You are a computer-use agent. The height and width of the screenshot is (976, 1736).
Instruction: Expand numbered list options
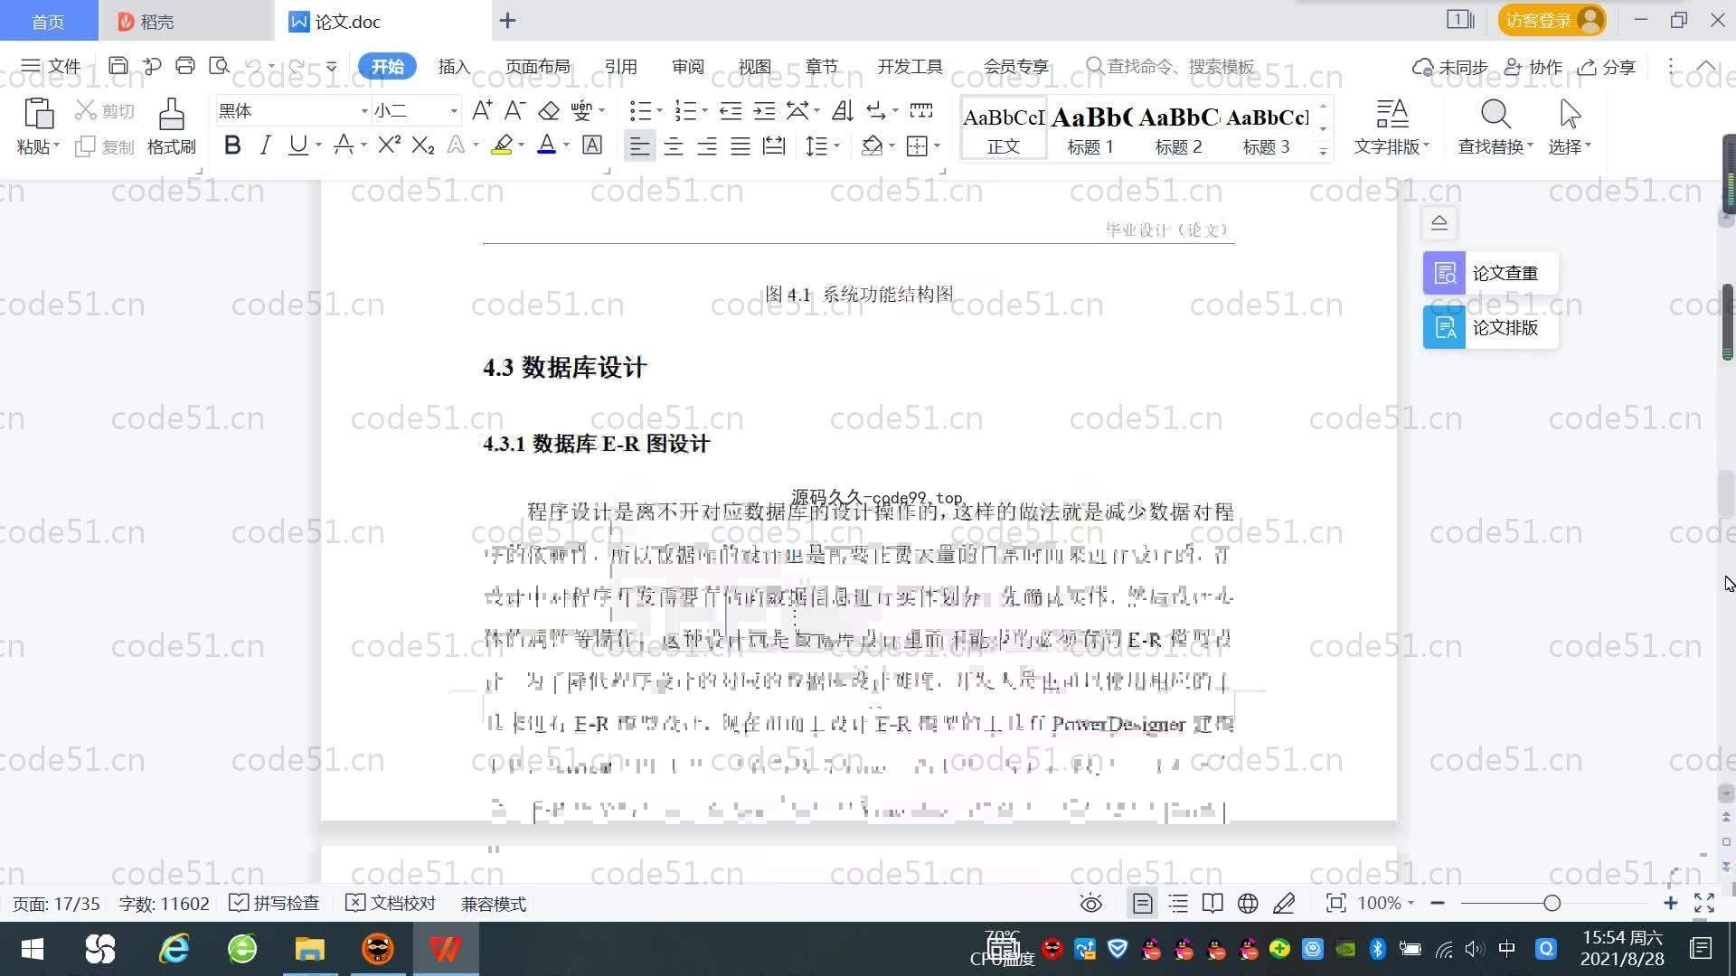704,111
